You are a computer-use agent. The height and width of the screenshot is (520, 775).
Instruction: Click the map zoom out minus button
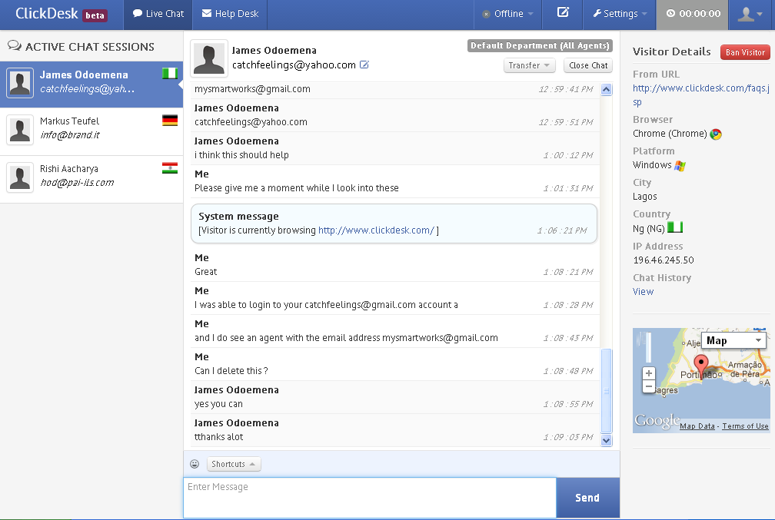pyautogui.click(x=649, y=387)
